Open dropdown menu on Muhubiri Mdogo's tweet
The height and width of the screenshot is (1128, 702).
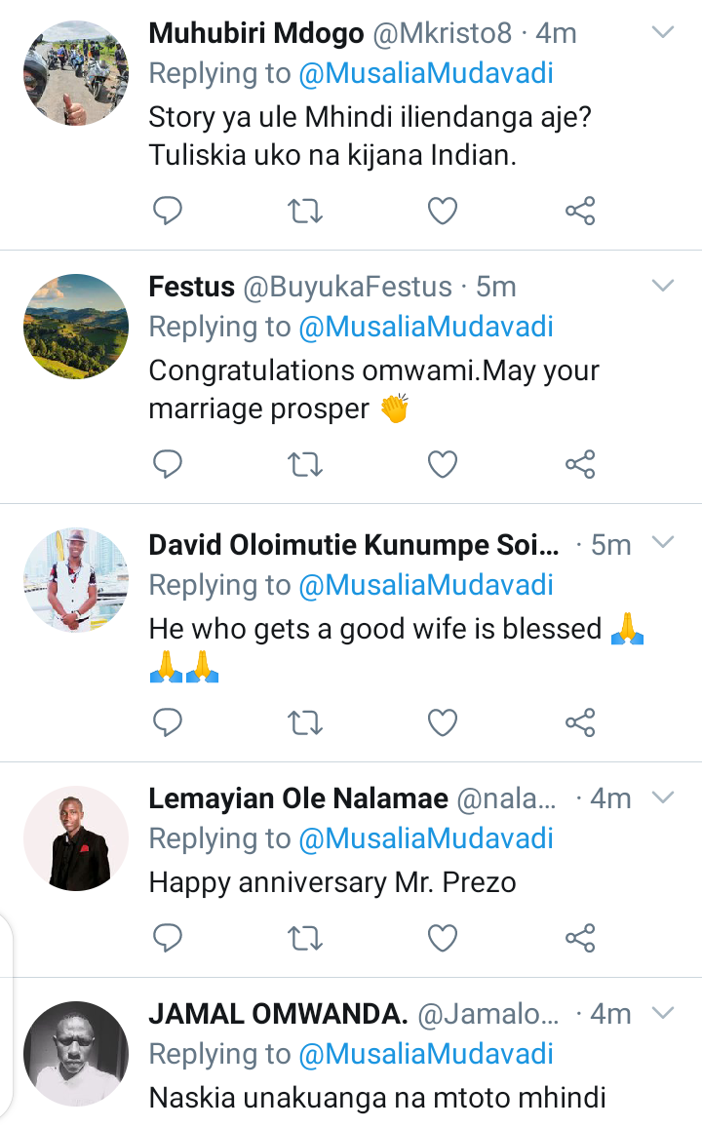663,33
